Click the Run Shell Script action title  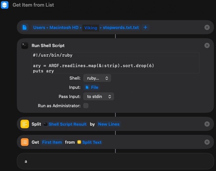[x=48, y=45]
